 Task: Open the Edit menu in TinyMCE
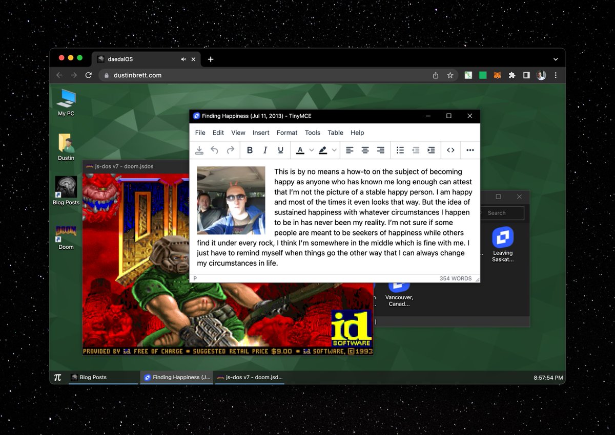point(218,133)
